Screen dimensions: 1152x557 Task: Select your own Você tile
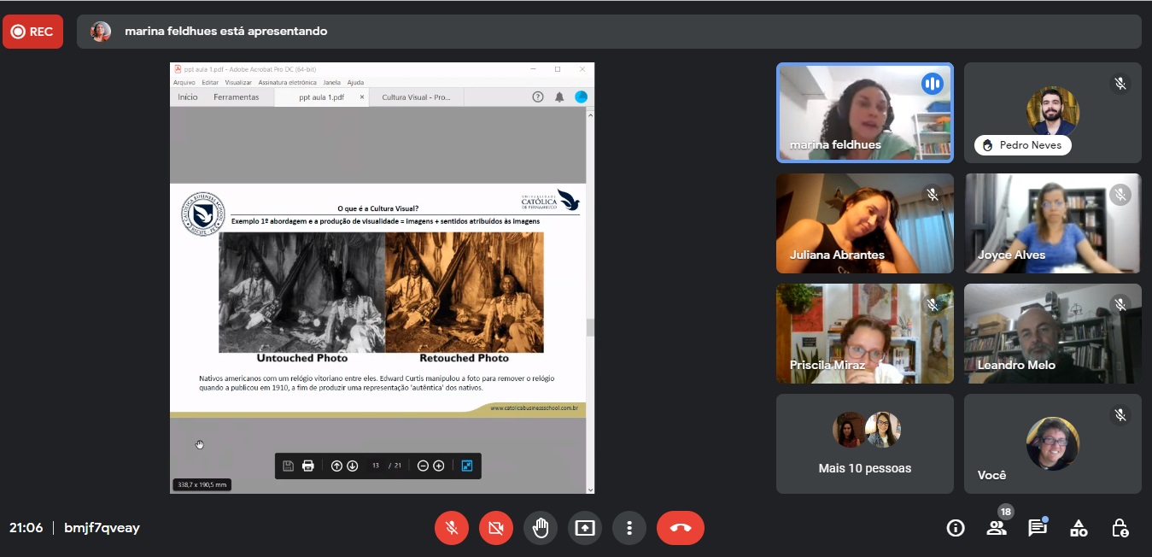(1053, 443)
